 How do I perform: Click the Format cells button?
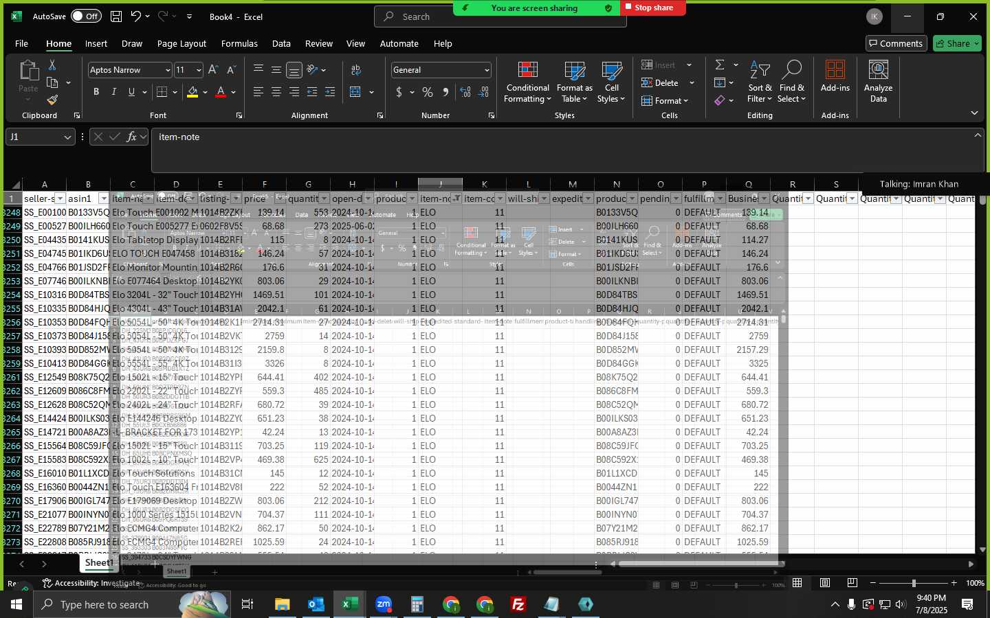[x=664, y=101]
